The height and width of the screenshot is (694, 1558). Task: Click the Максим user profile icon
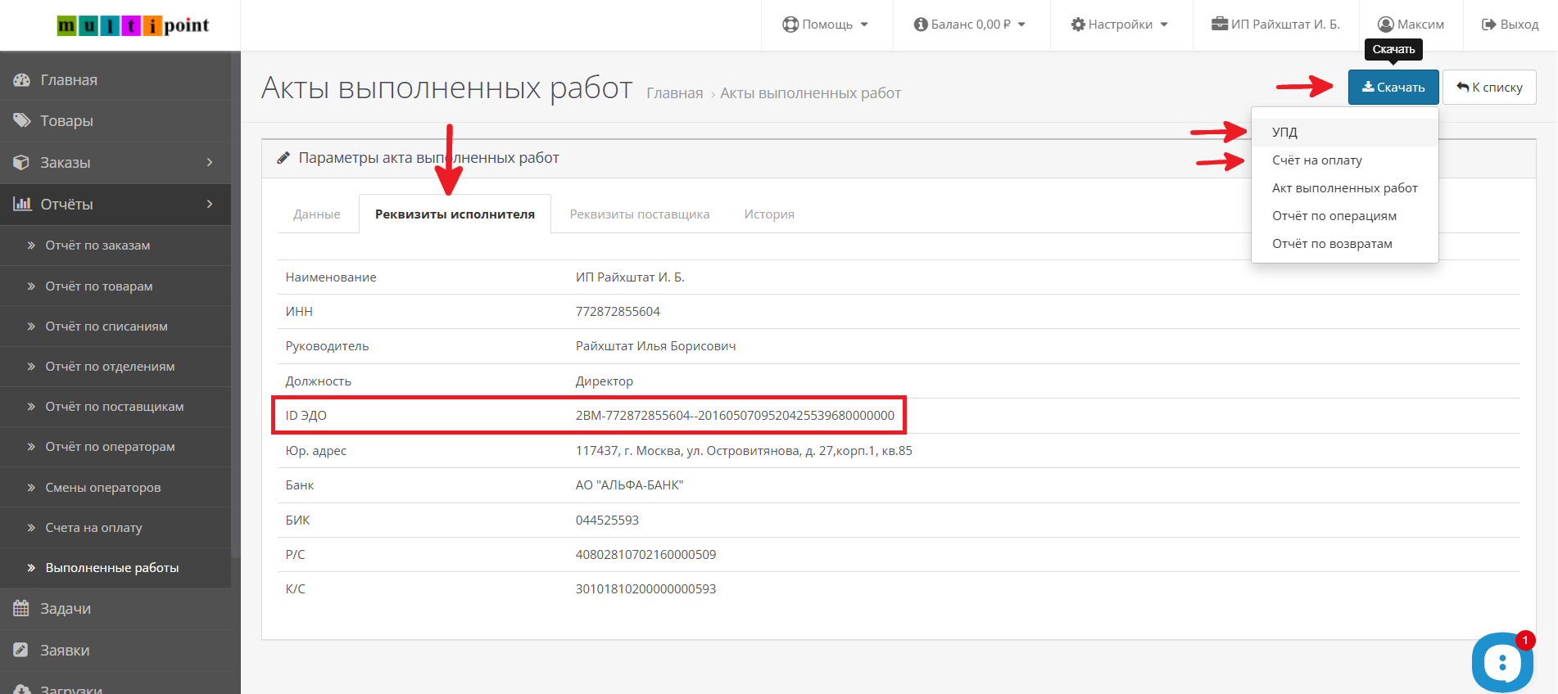(x=1385, y=25)
